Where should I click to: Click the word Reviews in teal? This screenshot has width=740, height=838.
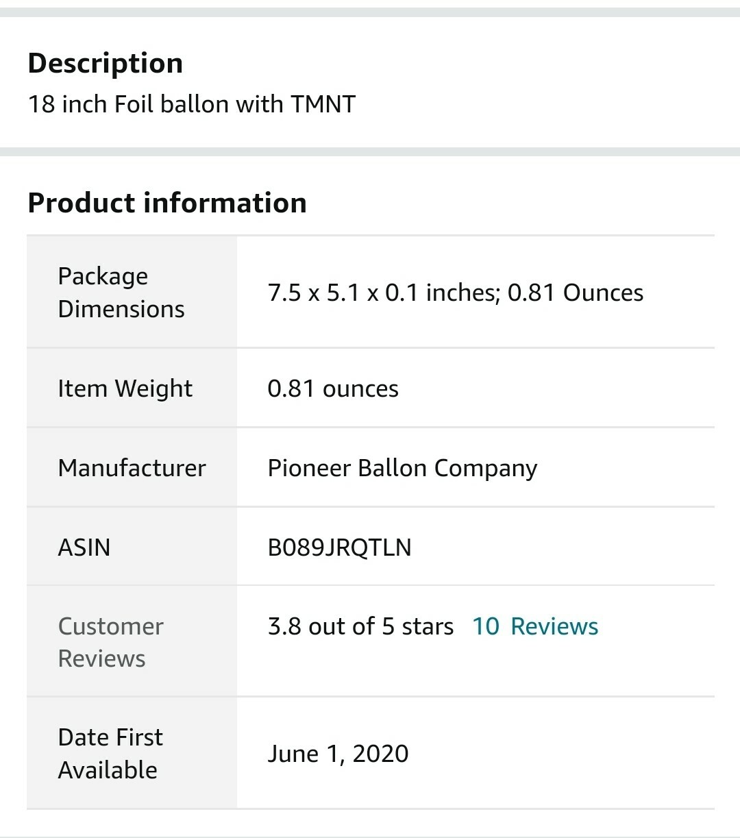click(x=554, y=626)
